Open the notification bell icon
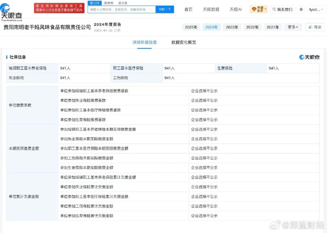The width and height of the screenshot is (327, 233). click(301, 9)
